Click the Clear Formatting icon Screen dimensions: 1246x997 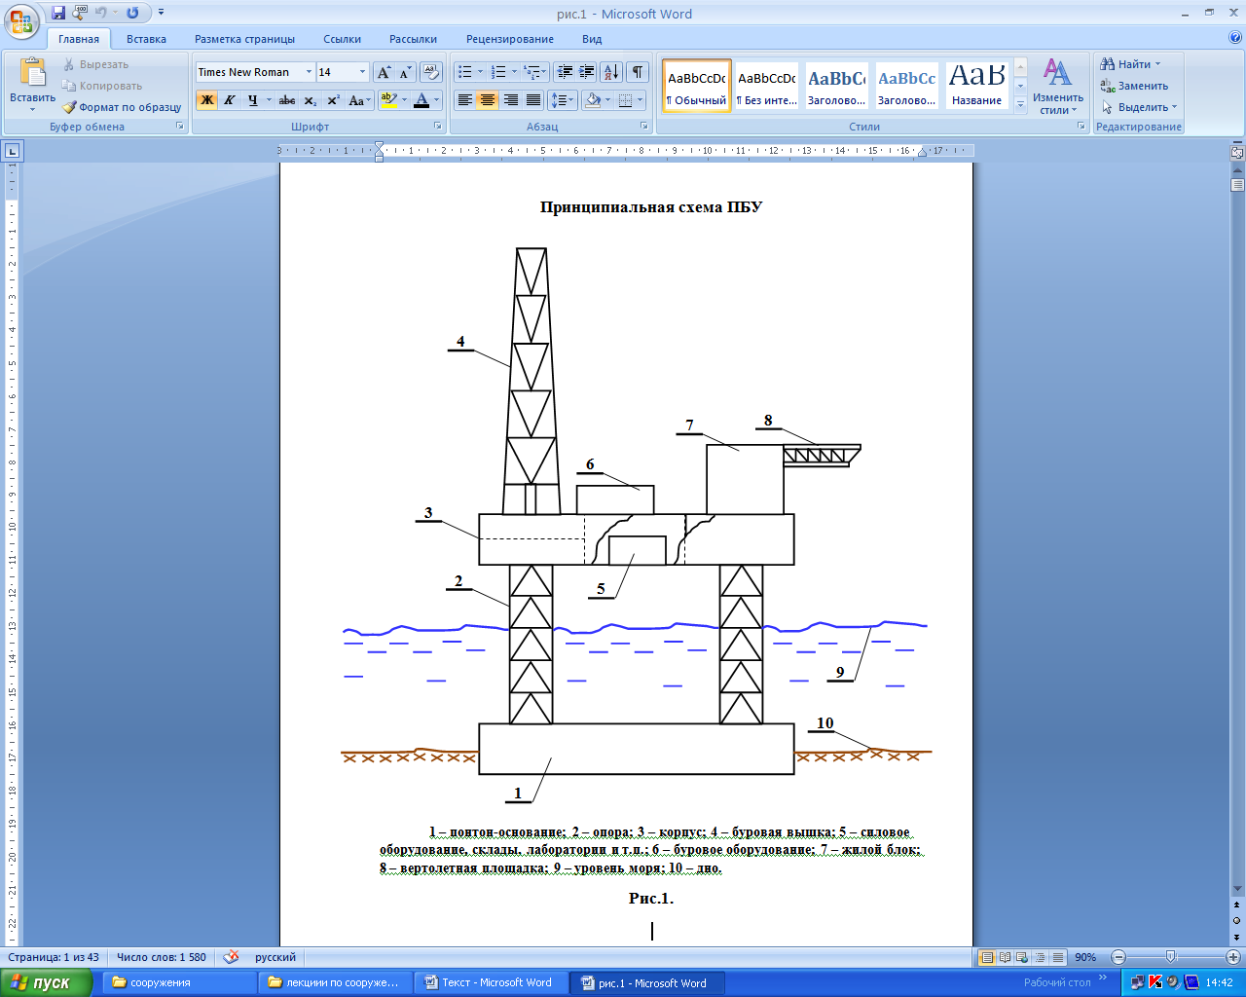pos(431,72)
